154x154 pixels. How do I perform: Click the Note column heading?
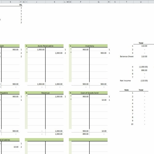point(127,90)
